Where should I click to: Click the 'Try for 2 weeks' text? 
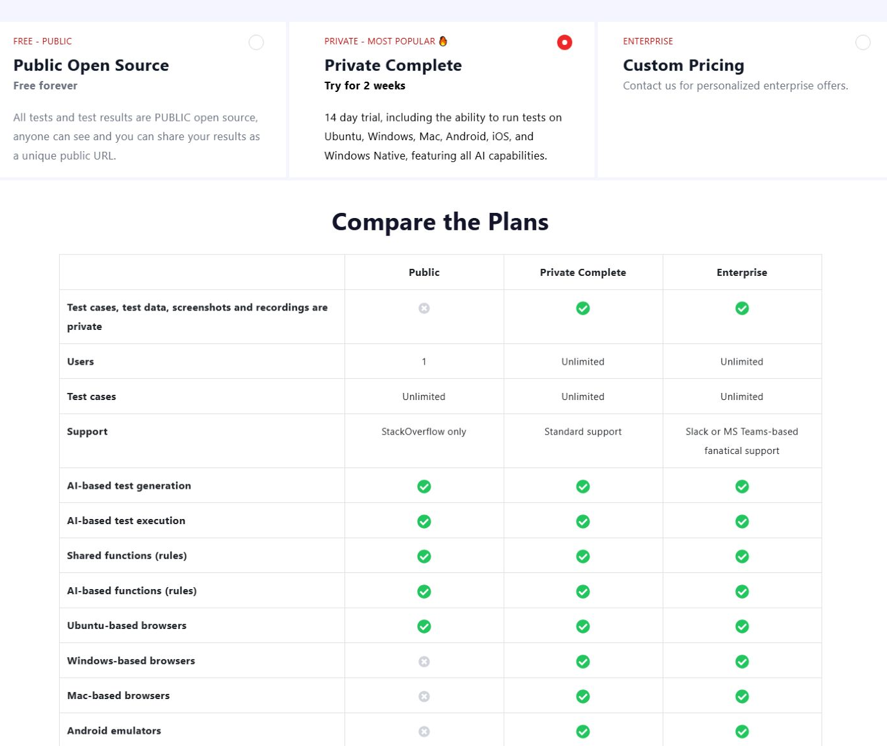(x=365, y=86)
